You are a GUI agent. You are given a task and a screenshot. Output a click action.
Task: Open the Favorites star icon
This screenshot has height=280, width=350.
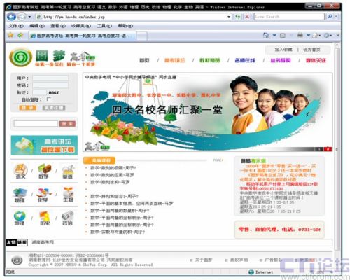[x=10, y=35]
